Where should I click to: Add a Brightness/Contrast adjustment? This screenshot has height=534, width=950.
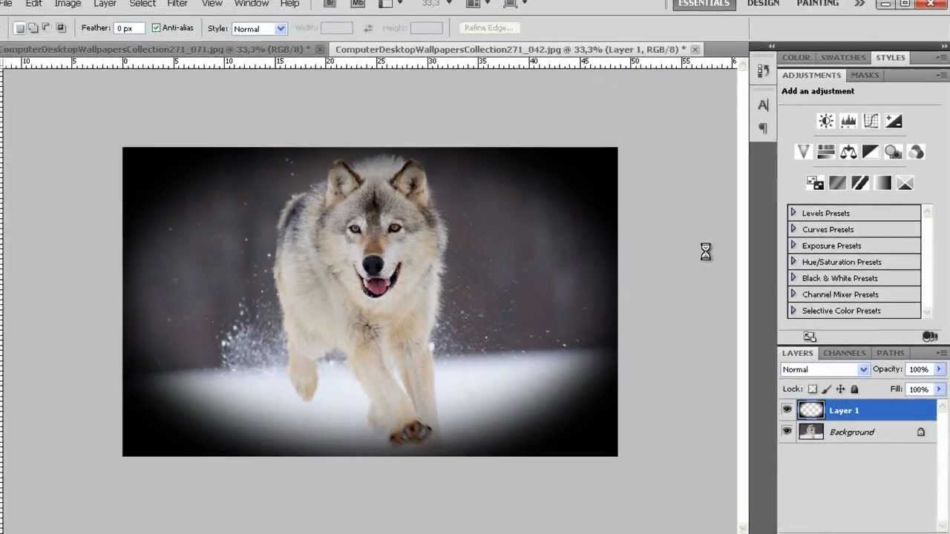(x=825, y=121)
